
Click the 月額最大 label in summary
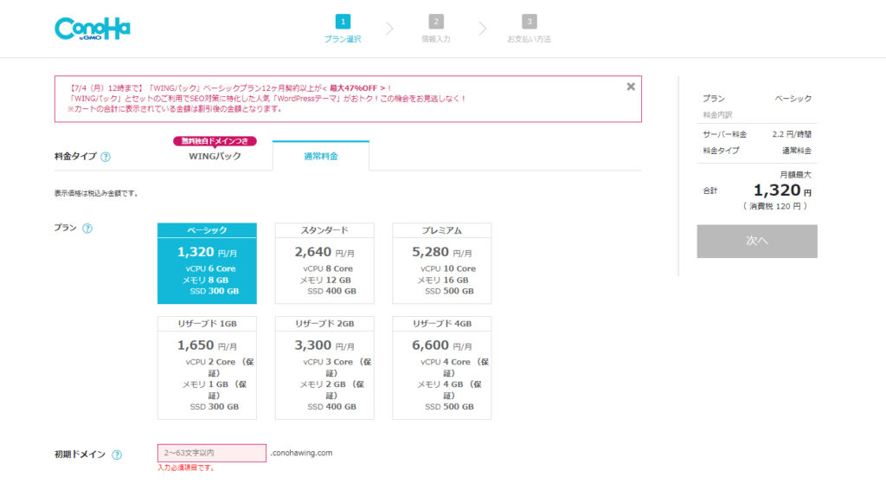point(795,175)
